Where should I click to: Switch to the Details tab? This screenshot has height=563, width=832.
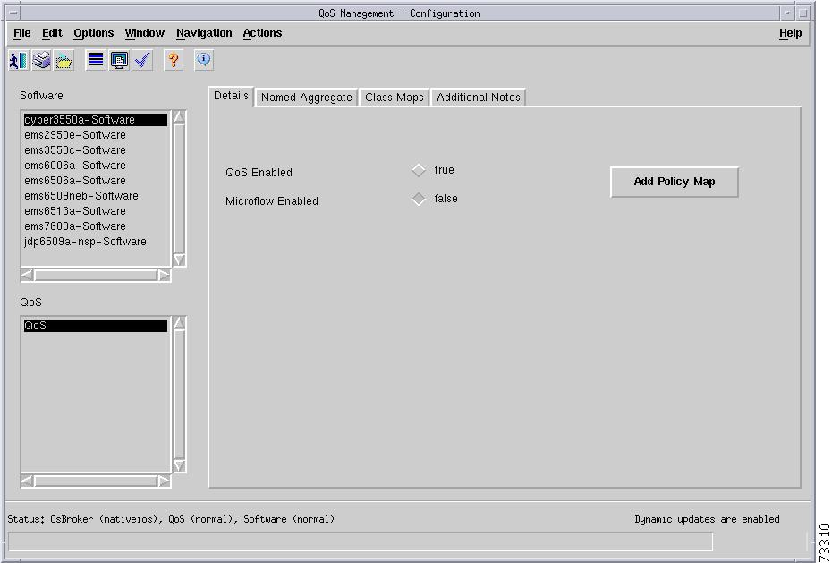(231, 96)
